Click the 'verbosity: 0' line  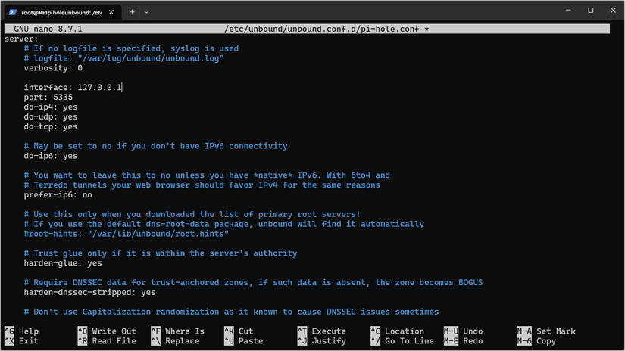click(x=53, y=68)
